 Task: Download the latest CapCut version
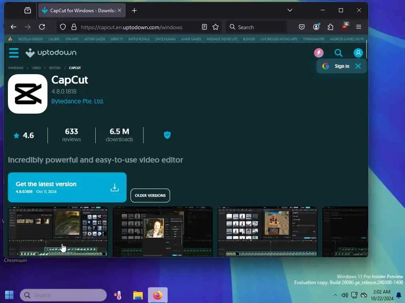(x=67, y=187)
